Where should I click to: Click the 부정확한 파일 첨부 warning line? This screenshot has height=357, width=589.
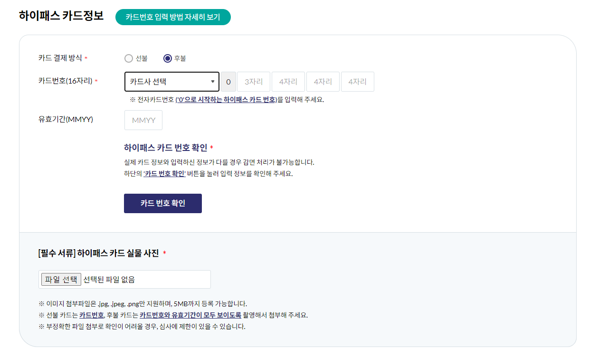pyautogui.click(x=142, y=327)
